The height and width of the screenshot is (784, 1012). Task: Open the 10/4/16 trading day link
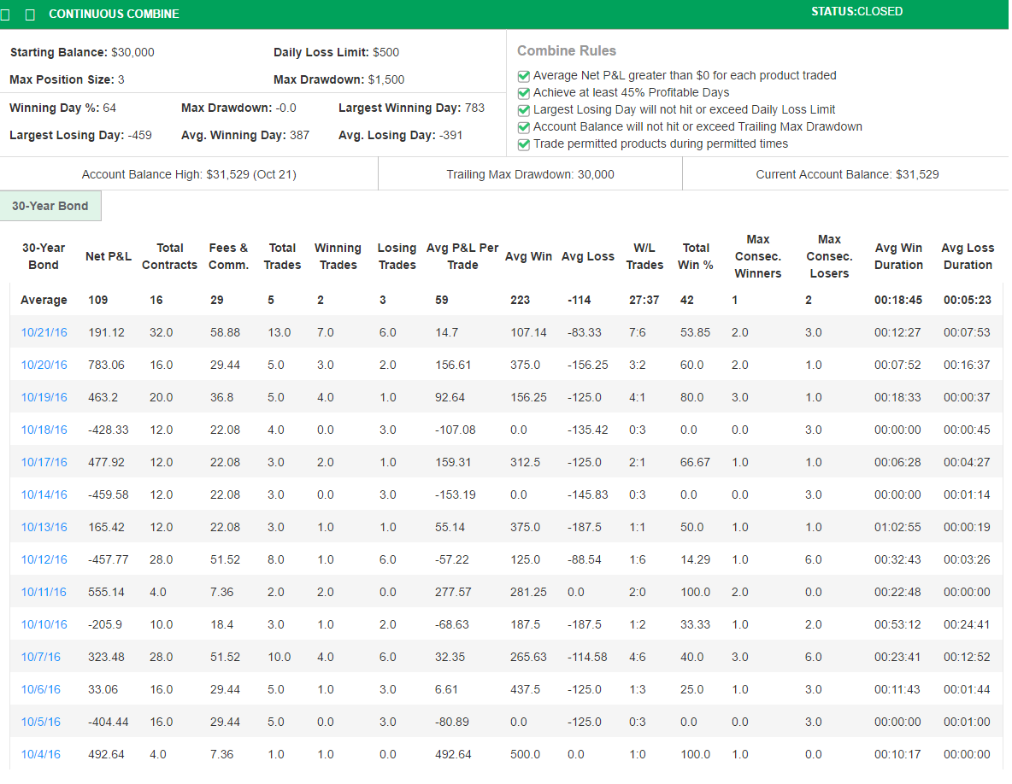pyautogui.click(x=41, y=754)
